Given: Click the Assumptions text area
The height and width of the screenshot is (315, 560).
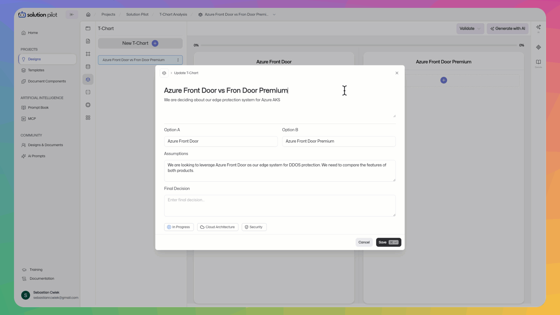Looking at the screenshot, I should [x=280, y=171].
